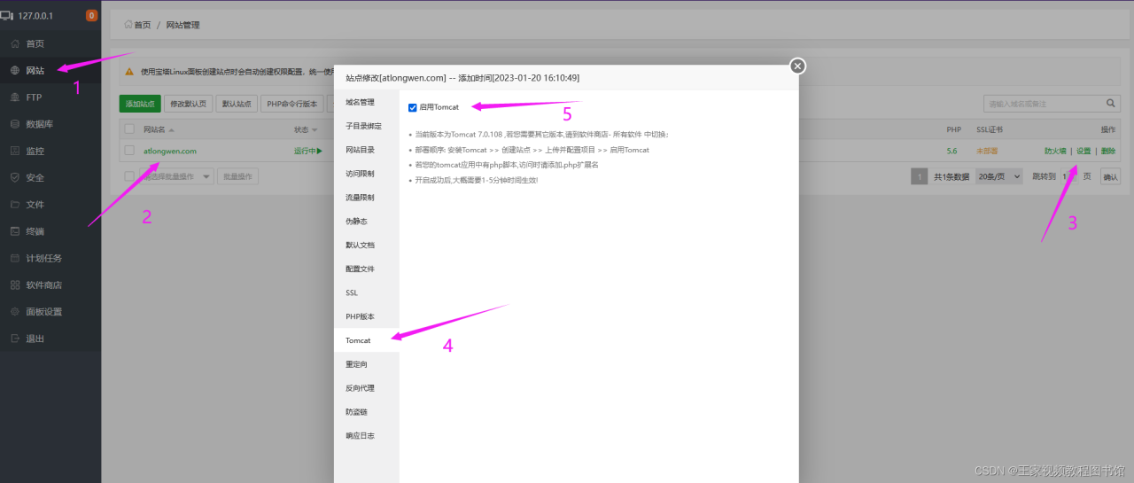Select the 域名管理 tab in dialog
This screenshot has width=1134, height=483.
click(x=367, y=102)
